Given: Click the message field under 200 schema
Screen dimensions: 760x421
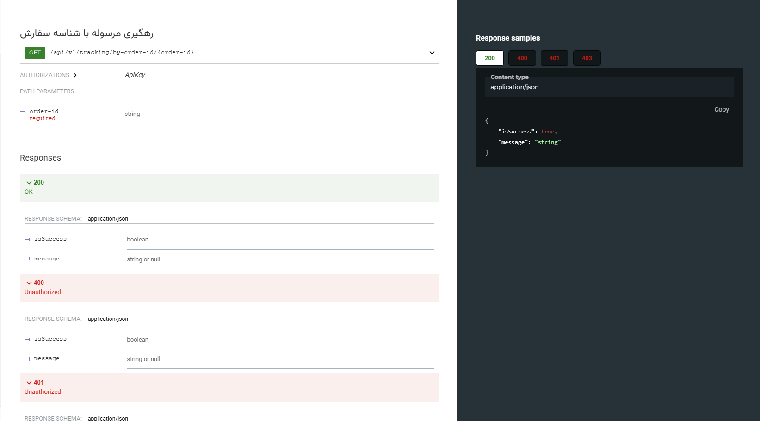Looking at the screenshot, I should (x=47, y=259).
